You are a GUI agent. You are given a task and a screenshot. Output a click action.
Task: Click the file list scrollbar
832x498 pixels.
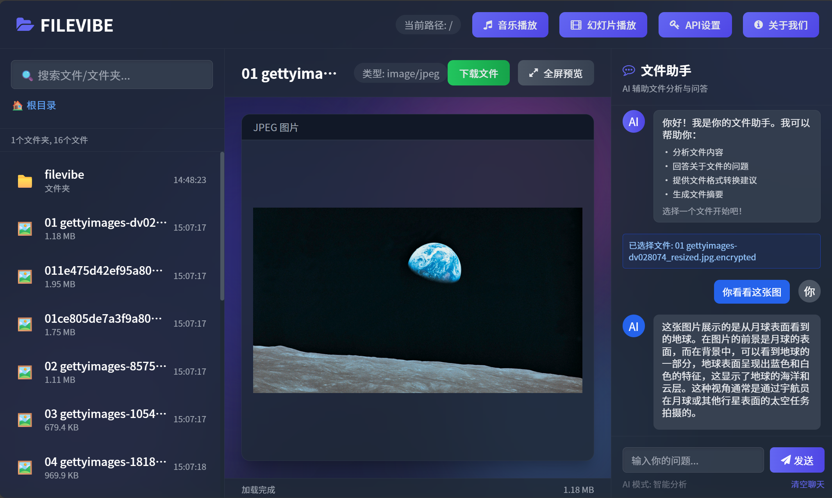pyautogui.click(x=222, y=226)
